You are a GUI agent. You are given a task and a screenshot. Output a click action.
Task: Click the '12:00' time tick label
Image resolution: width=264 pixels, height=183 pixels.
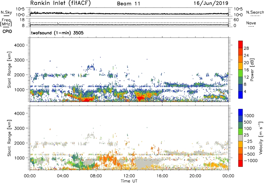129,176
